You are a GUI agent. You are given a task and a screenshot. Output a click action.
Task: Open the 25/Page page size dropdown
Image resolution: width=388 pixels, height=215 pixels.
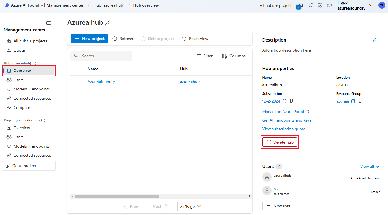click(190, 206)
